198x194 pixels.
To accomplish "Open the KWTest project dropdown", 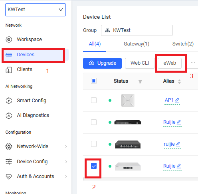I will click(36, 10).
